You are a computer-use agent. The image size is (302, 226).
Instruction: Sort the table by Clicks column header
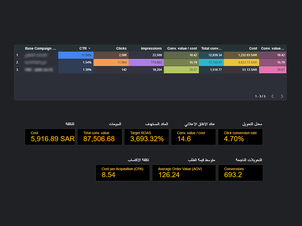pos(121,49)
